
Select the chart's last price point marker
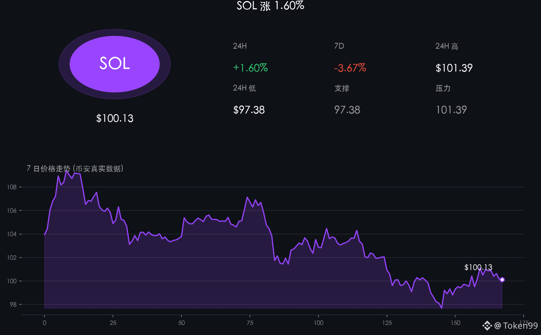tap(502, 280)
